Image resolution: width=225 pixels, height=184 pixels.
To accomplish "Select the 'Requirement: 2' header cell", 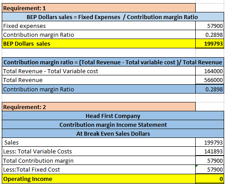I will click(x=99, y=107).
